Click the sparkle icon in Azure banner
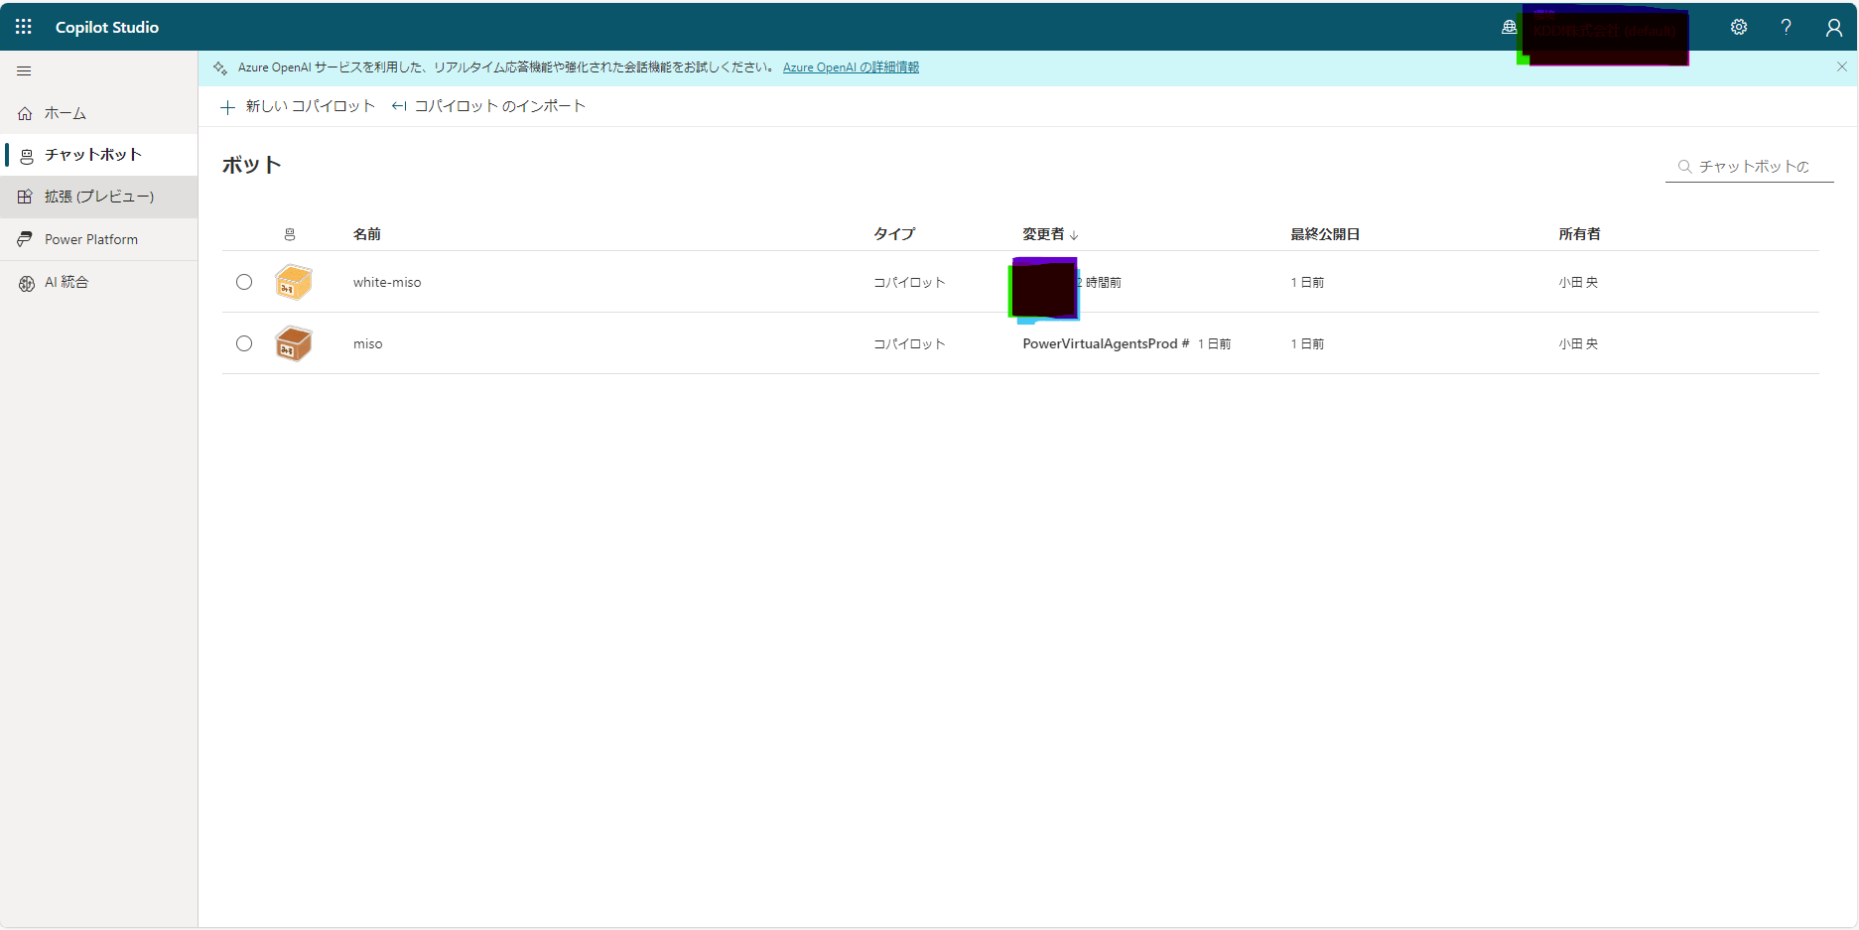The width and height of the screenshot is (1859, 930). pyautogui.click(x=220, y=67)
